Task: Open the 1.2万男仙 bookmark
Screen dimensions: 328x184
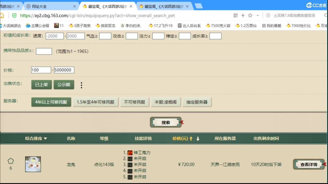Action: click(246, 26)
